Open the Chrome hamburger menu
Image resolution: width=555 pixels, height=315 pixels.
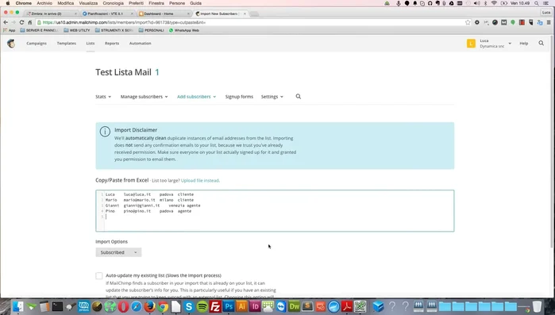point(549,22)
